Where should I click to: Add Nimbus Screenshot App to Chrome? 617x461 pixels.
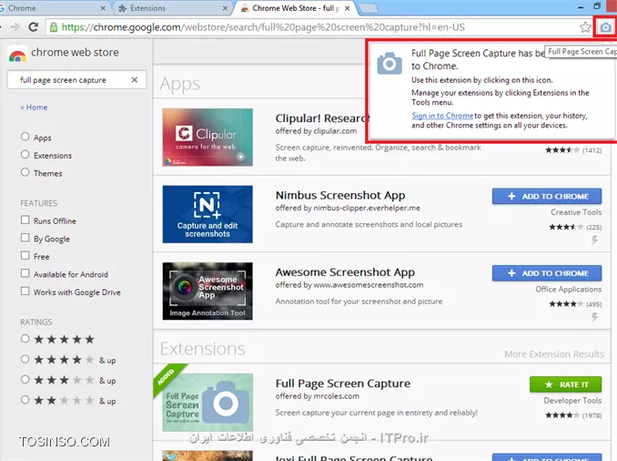[547, 196]
